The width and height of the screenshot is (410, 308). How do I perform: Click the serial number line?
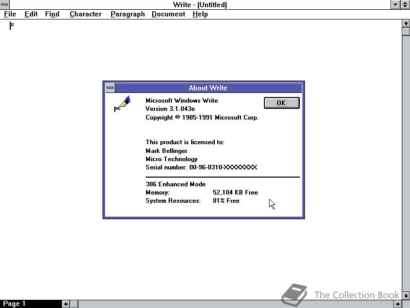201,167
